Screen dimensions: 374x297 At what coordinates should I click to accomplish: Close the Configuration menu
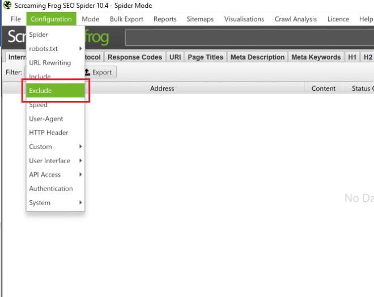pyautogui.click(x=51, y=19)
